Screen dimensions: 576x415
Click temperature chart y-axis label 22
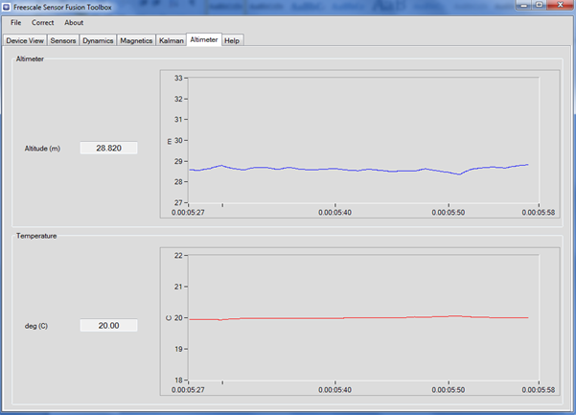tap(178, 255)
